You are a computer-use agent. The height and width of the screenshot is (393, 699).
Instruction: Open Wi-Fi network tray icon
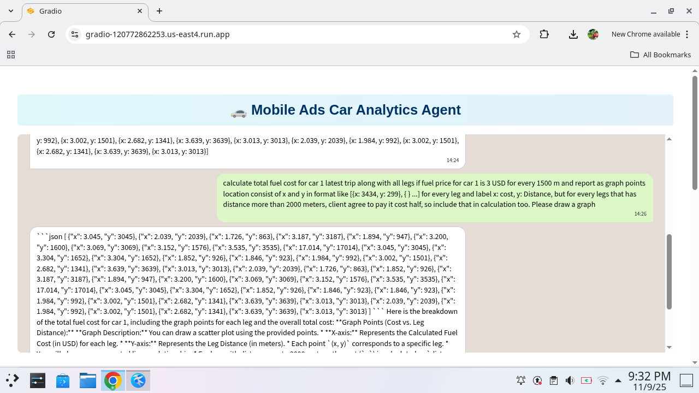click(x=603, y=380)
